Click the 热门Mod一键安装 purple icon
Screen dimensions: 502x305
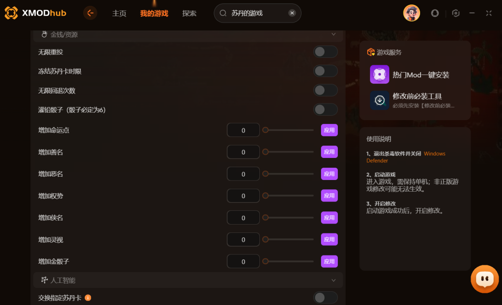tap(379, 75)
